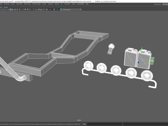Toggle XRay active components icon
Image resolution: width=168 pixels, height=126 pixels.
[41, 9]
